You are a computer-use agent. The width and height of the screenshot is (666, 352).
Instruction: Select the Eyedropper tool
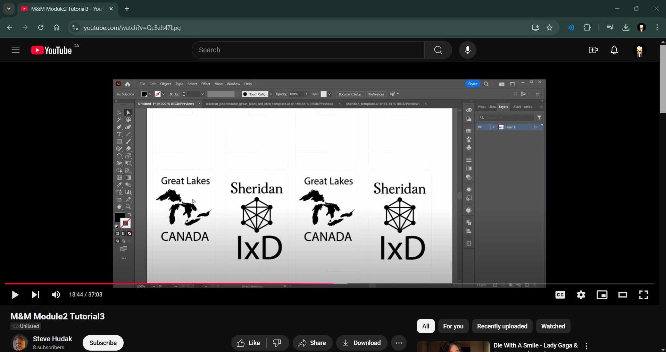click(119, 185)
